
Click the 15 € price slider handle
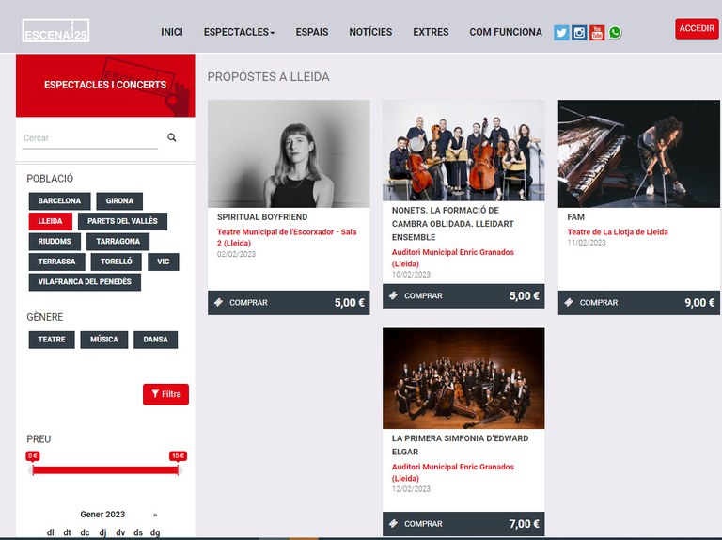coord(179,470)
